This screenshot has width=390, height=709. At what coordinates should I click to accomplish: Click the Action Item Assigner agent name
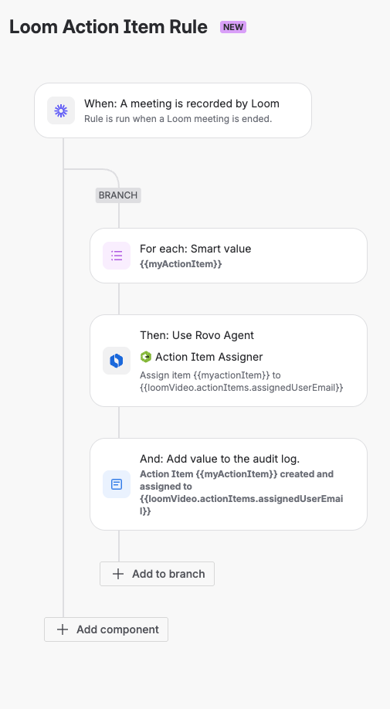coord(209,357)
